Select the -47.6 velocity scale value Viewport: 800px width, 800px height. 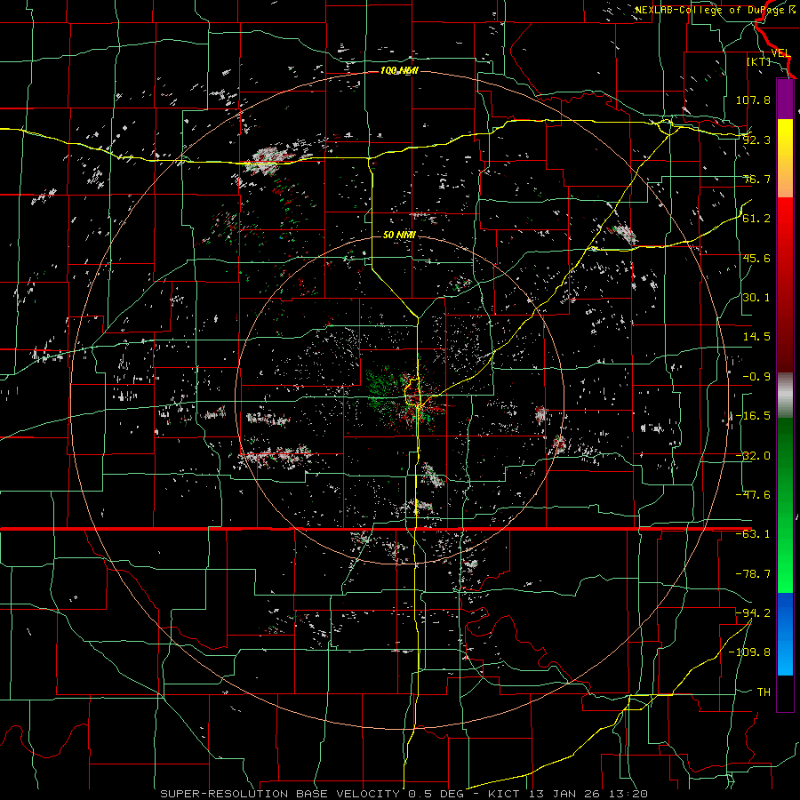[x=753, y=494]
